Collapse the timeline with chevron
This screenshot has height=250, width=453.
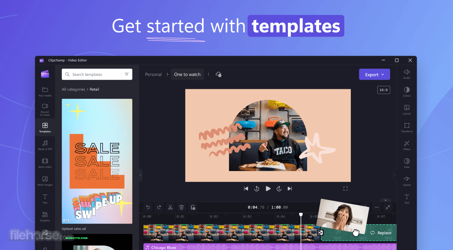pyautogui.click(x=386, y=200)
